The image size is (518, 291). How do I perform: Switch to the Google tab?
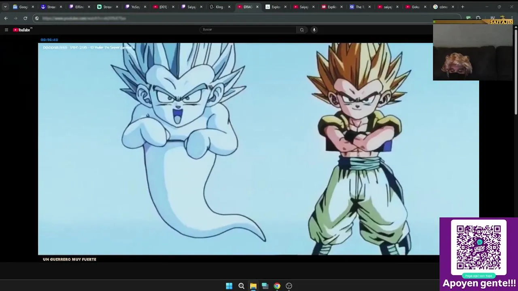coord(23,7)
